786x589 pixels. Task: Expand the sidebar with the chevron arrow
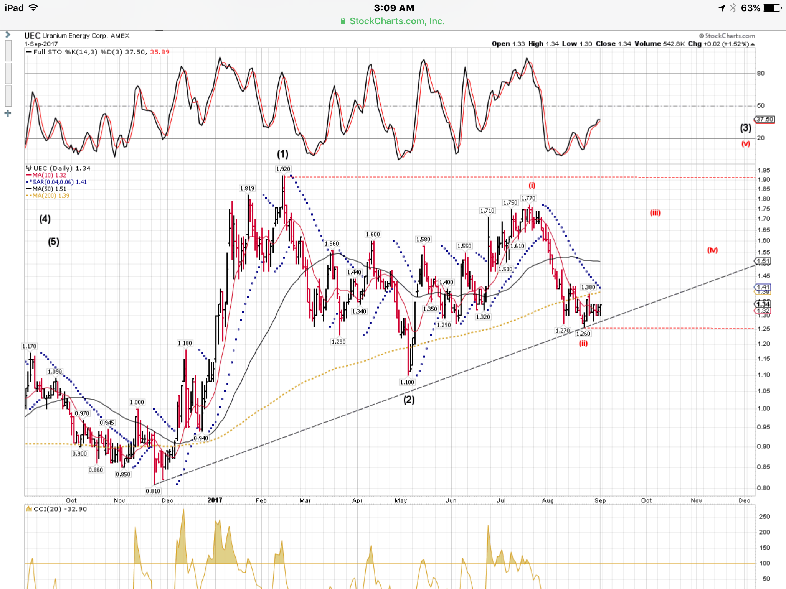[8, 35]
